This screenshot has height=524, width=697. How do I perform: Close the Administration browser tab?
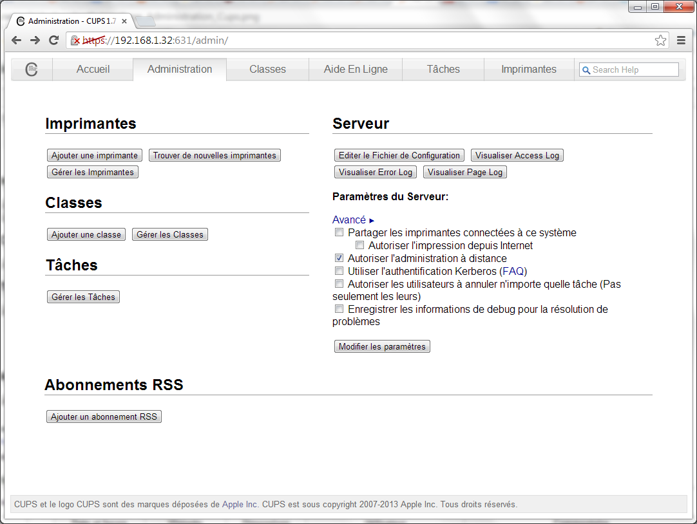pyautogui.click(x=124, y=21)
